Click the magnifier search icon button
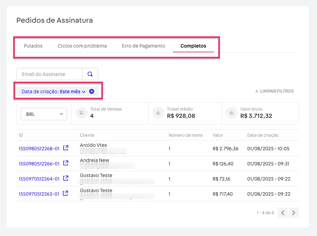This screenshot has width=317, height=236. tap(90, 74)
